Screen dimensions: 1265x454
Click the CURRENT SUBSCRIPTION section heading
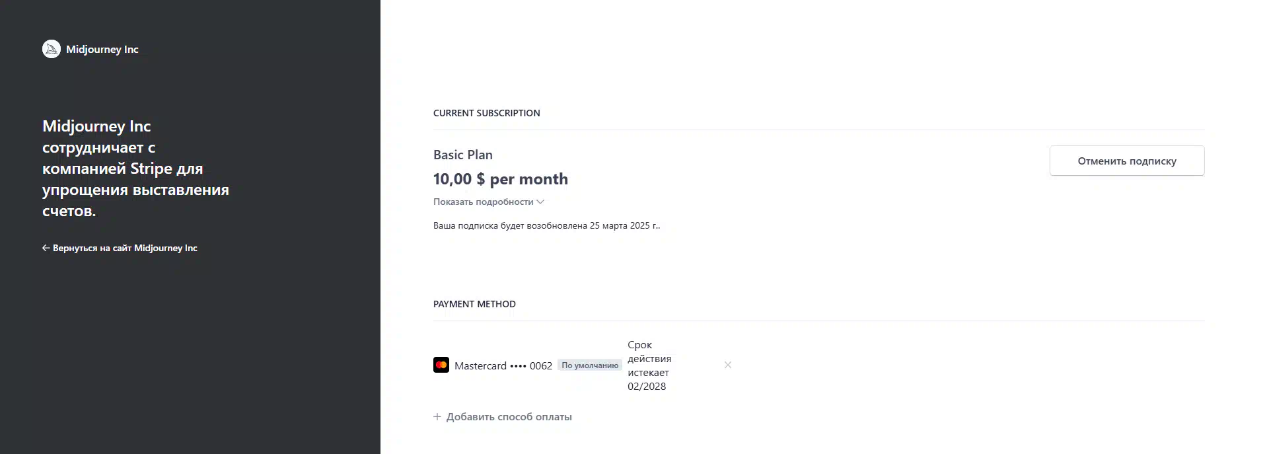point(487,113)
